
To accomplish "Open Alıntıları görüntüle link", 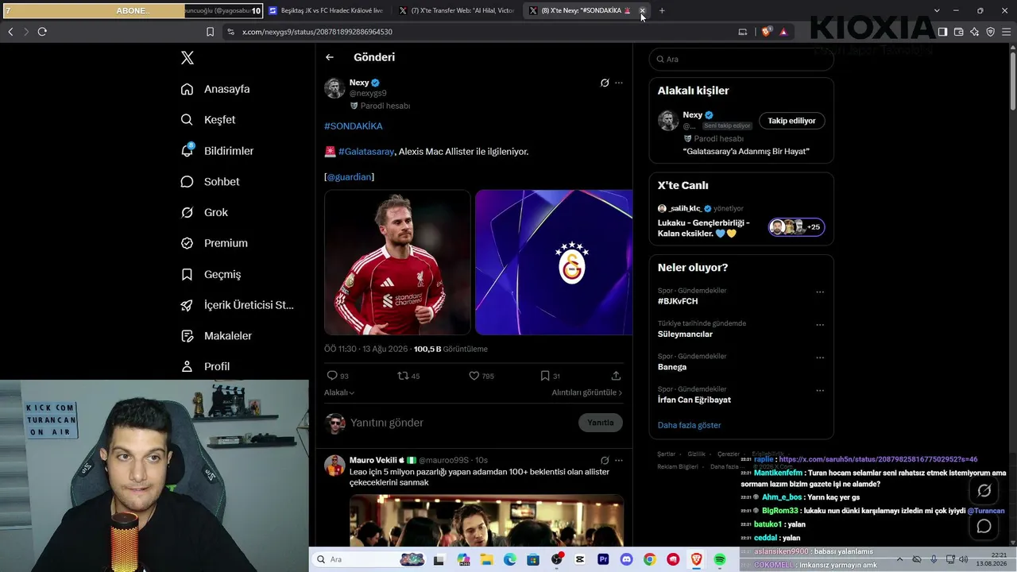I will pyautogui.click(x=587, y=392).
